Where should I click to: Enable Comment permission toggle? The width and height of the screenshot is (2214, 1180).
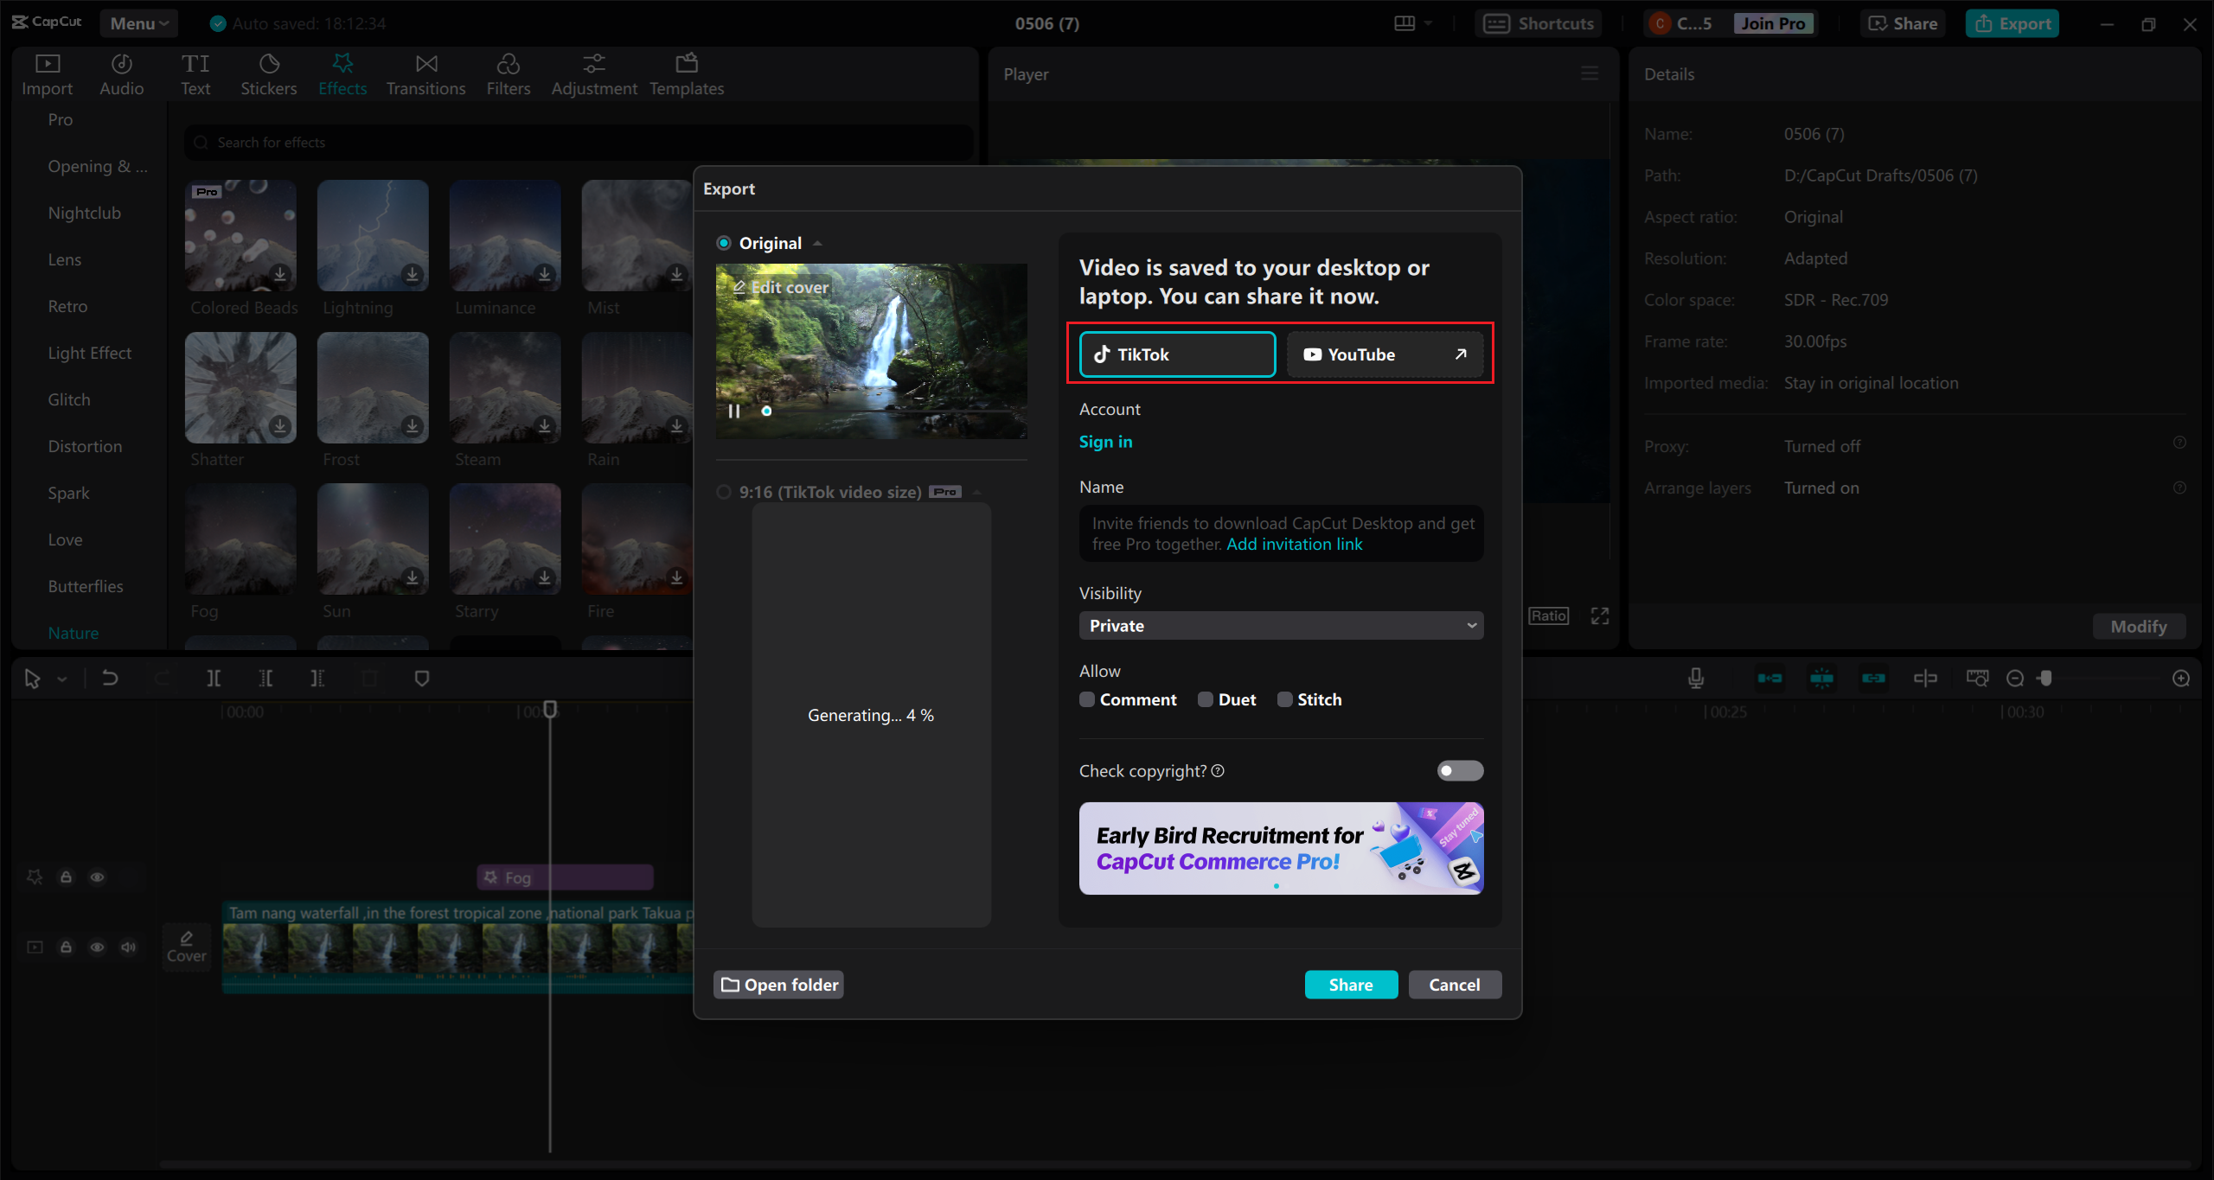tap(1085, 698)
